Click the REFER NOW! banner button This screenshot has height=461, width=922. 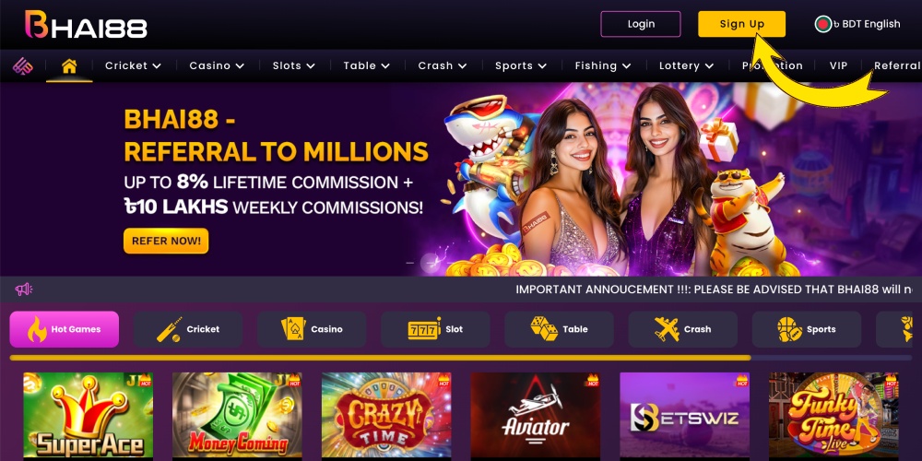[x=166, y=241]
